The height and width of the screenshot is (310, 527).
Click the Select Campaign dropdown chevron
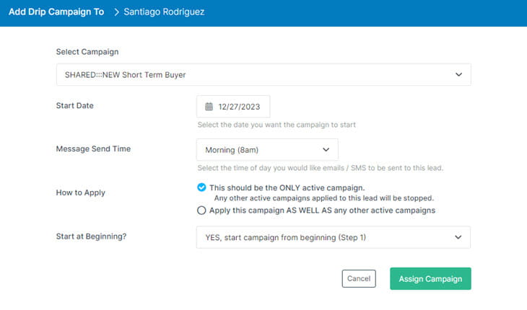458,74
